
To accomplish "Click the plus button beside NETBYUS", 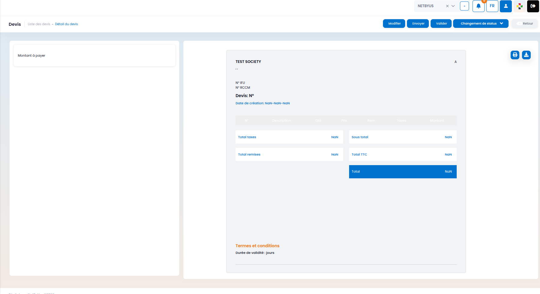I will pyautogui.click(x=464, y=6).
